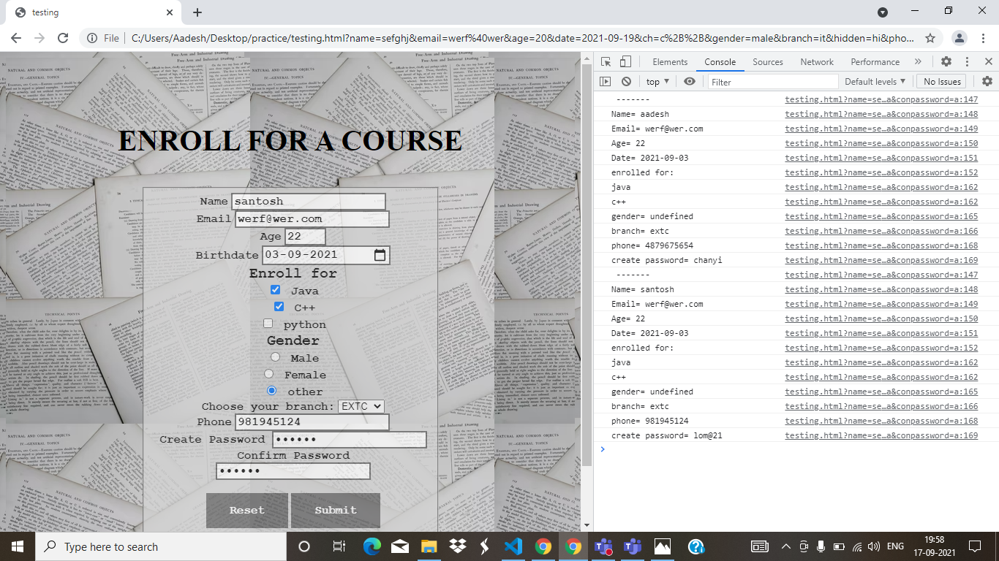Screen dimensions: 999x561
Task: Select the inspect element tool in DevTools
Action: tap(606, 62)
